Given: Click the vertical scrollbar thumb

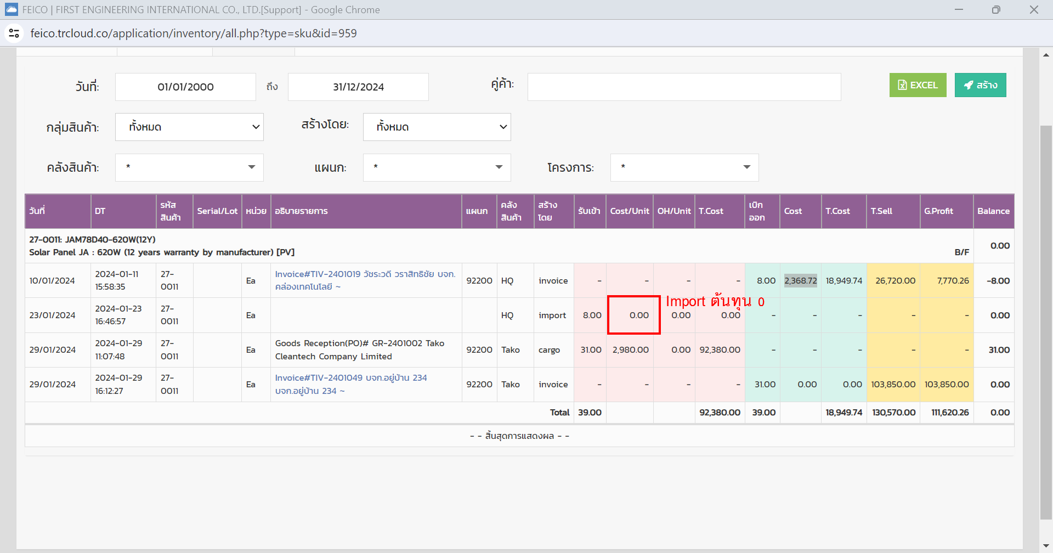Looking at the screenshot, I should 1046,323.
